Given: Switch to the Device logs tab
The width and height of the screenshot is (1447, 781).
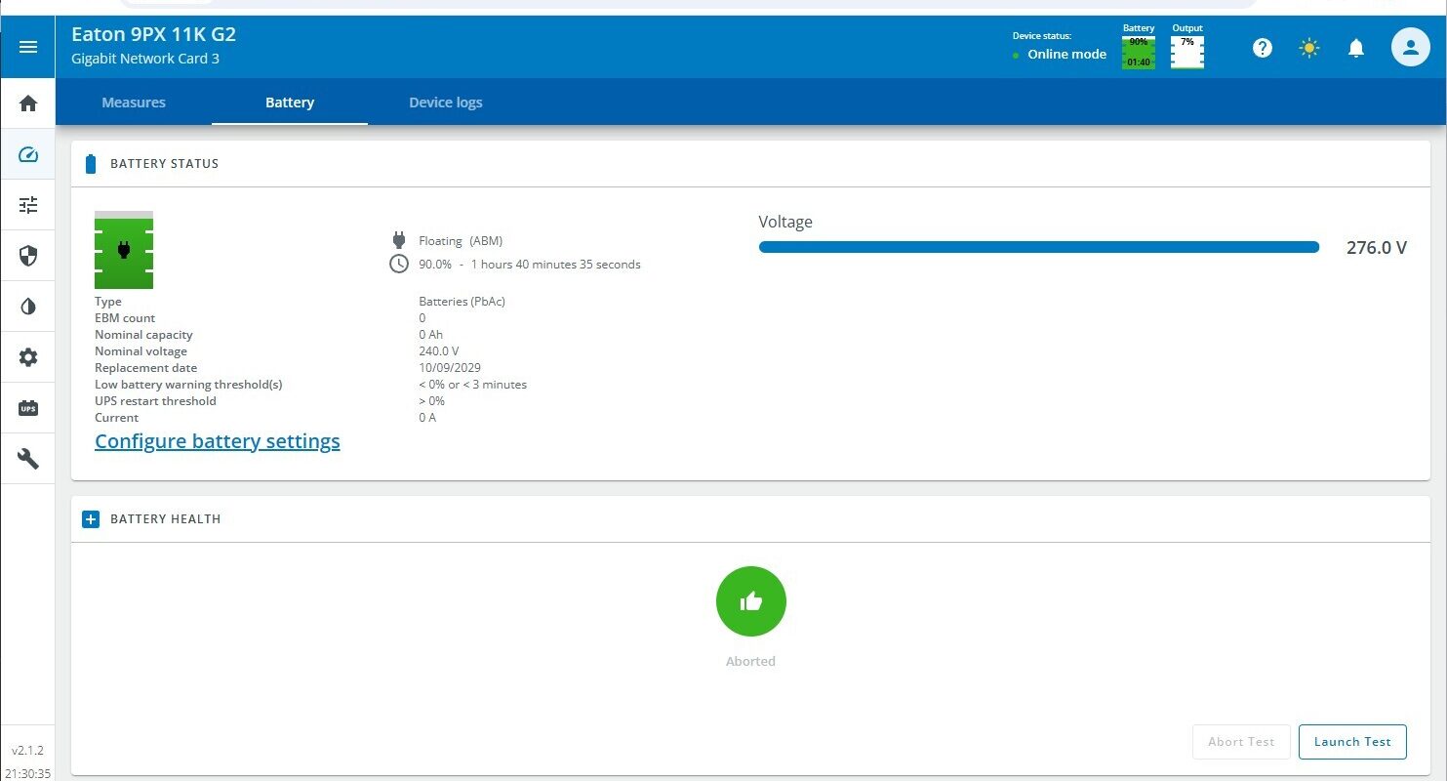Looking at the screenshot, I should [445, 103].
